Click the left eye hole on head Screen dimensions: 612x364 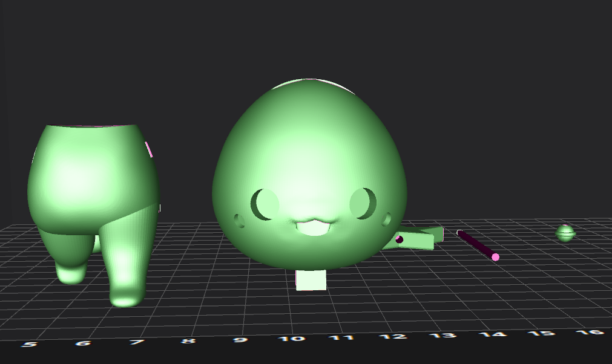265,204
